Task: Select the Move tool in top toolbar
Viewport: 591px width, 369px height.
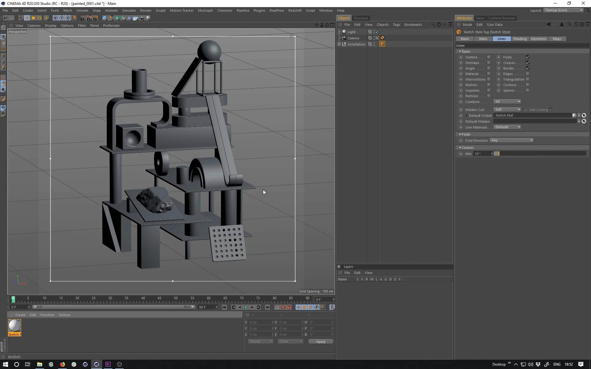Action: [x=27, y=18]
